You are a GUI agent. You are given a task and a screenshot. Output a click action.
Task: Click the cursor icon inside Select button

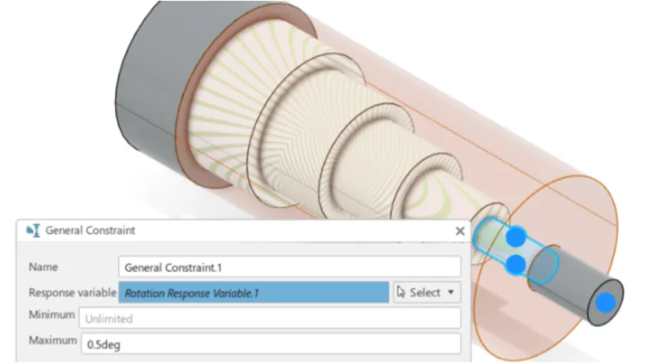click(401, 292)
